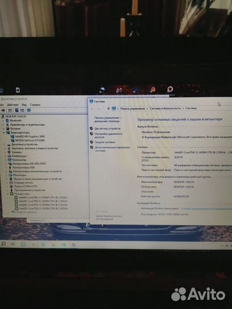Click the monitor scan icon in Device Manager toolbar
Viewport: 232px width, 309px height.
(29, 110)
